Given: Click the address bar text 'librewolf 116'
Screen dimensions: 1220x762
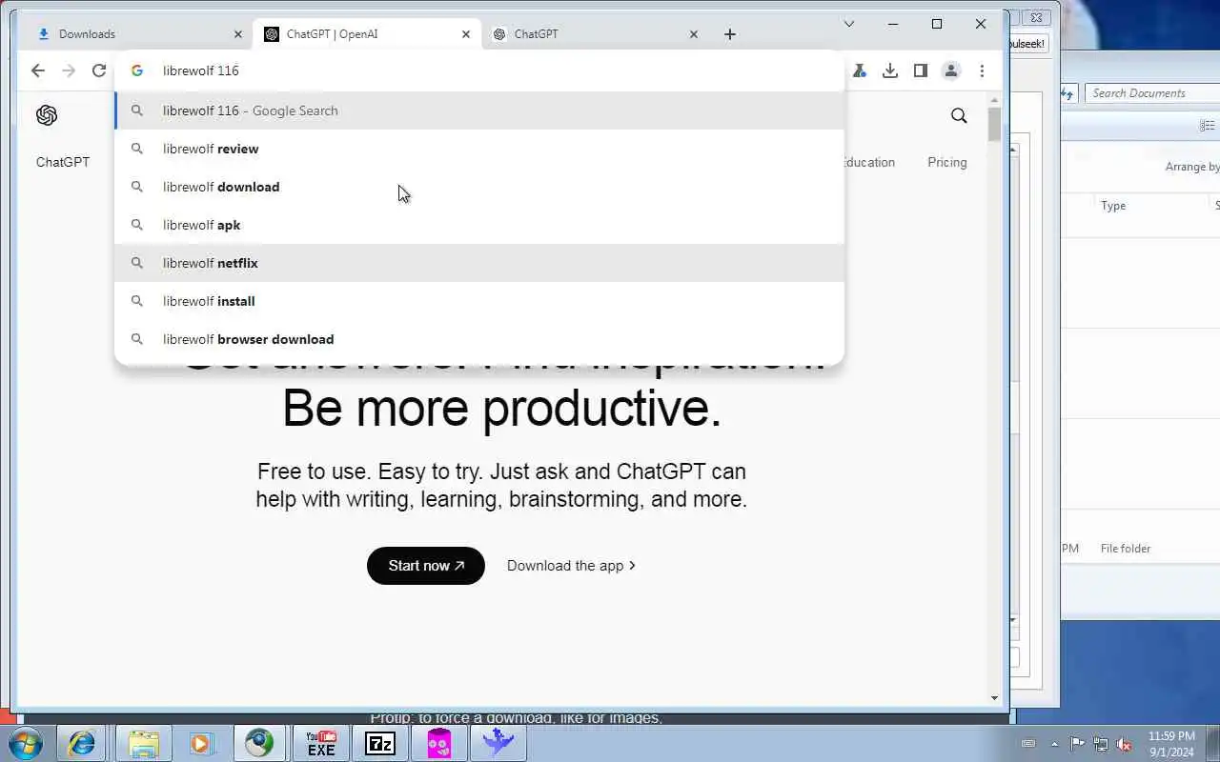Looking at the screenshot, I should pyautogui.click(x=201, y=70).
